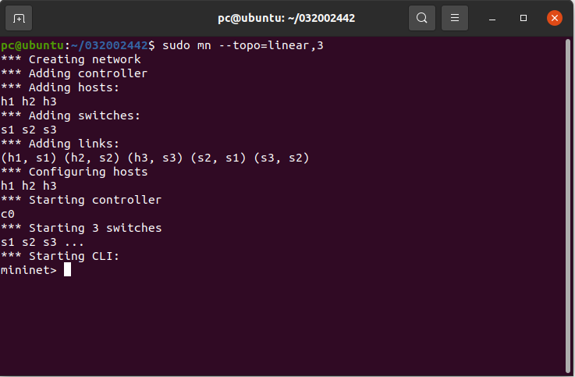Click the (h1, s1) link entry

tap(29, 158)
